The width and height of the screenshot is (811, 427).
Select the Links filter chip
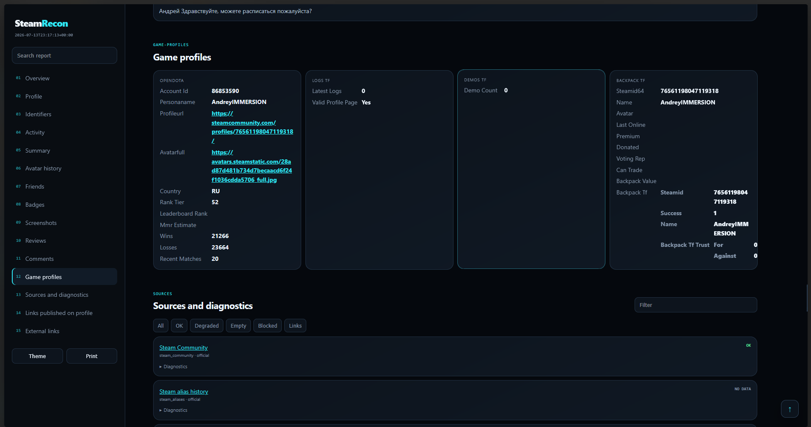(x=295, y=326)
